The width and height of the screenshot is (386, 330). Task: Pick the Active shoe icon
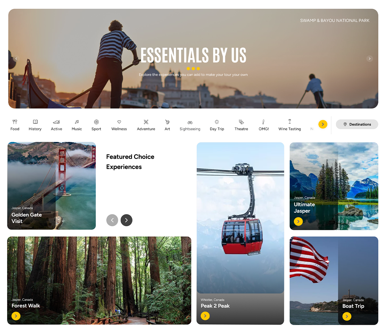tap(57, 122)
